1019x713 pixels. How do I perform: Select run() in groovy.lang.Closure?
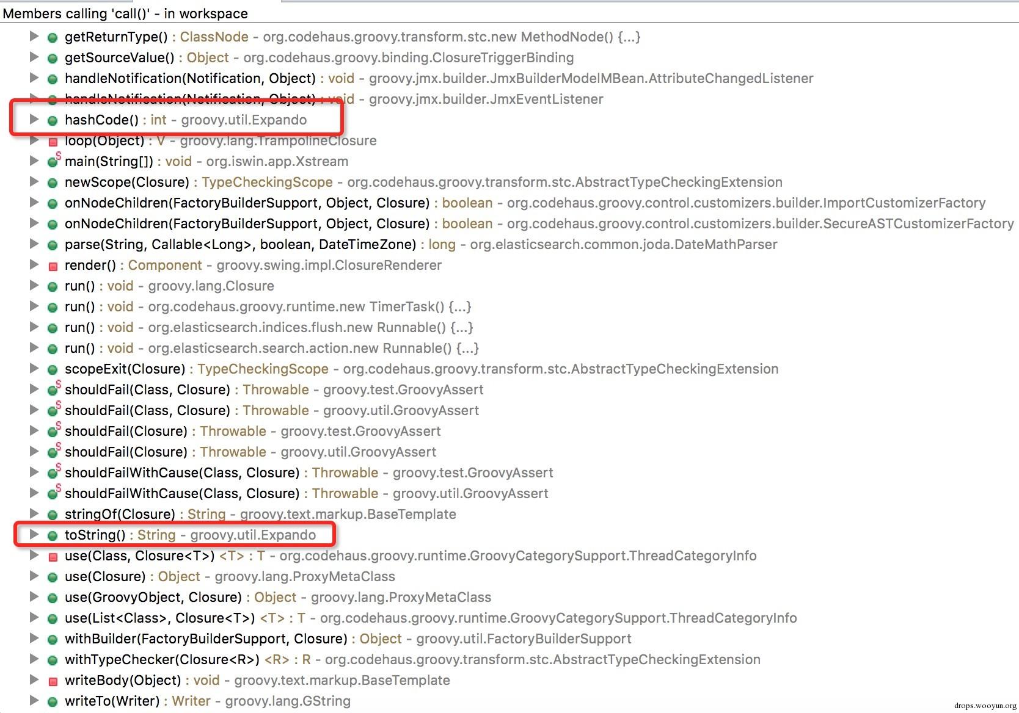169,286
